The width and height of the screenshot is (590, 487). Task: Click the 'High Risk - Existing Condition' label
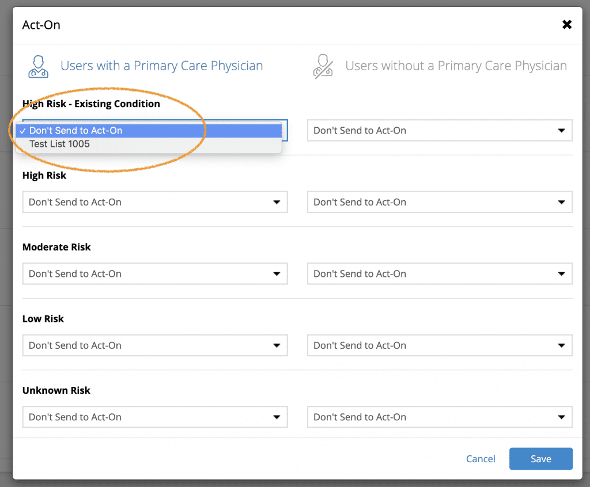click(91, 104)
